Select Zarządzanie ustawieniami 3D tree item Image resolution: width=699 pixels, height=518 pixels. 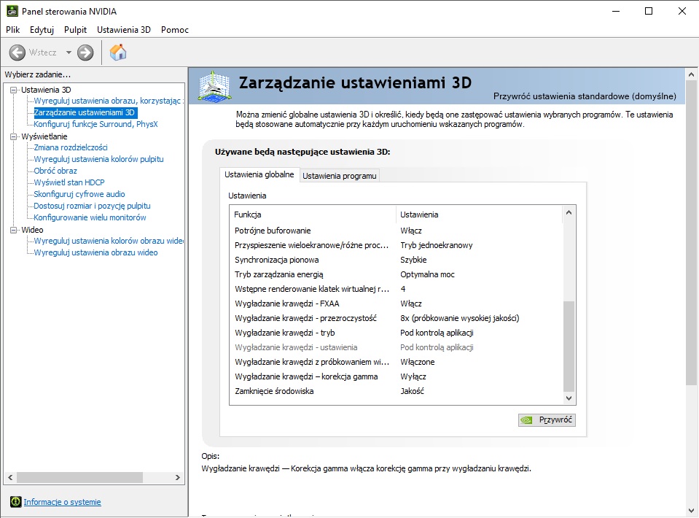point(85,112)
